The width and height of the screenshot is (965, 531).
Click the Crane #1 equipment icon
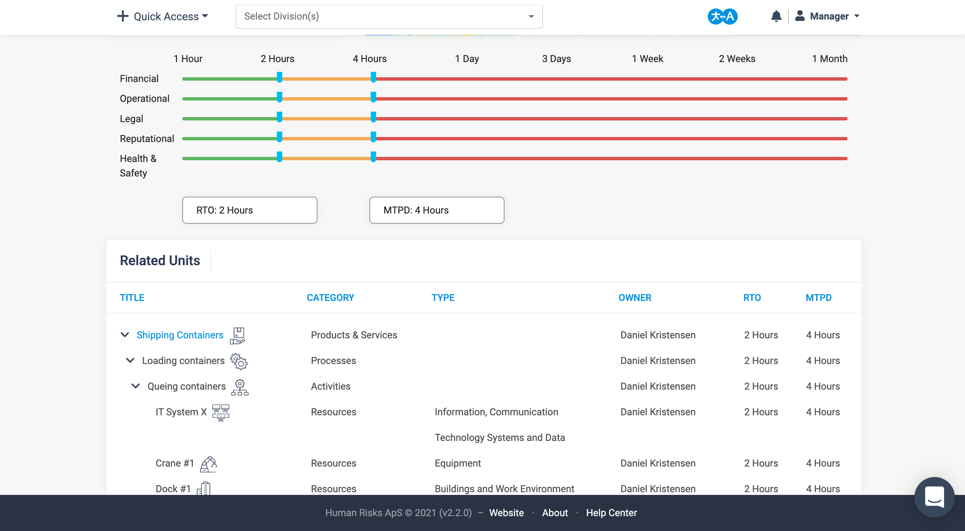click(x=209, y=464)
